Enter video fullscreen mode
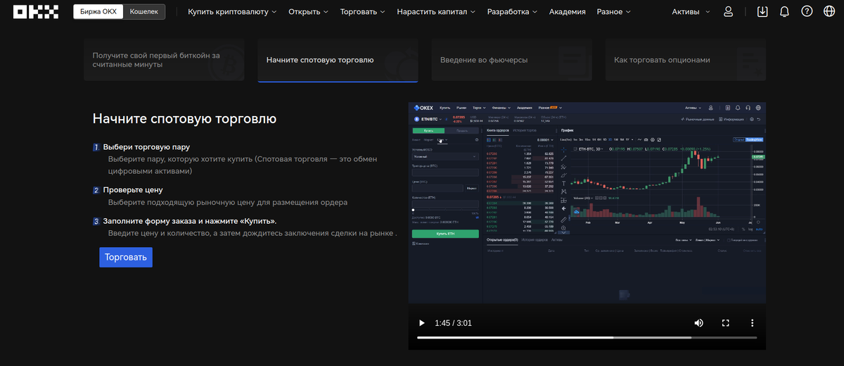Screen dimensions: 844x366 [x=725, y=323]
